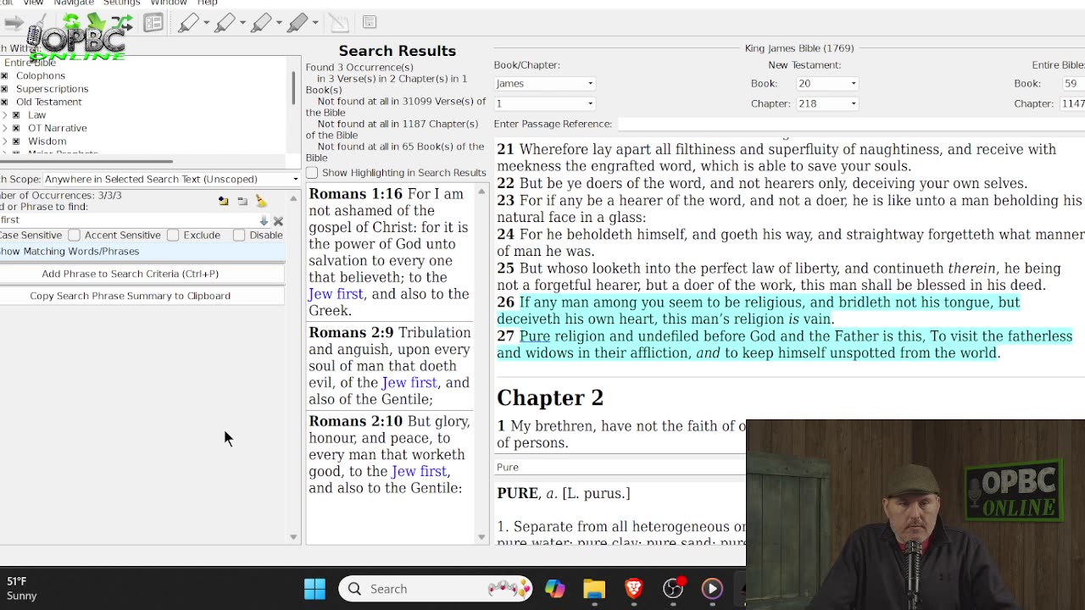
Task: Open the weather widget showing 51°F
Action: click(x=21, y=589)
